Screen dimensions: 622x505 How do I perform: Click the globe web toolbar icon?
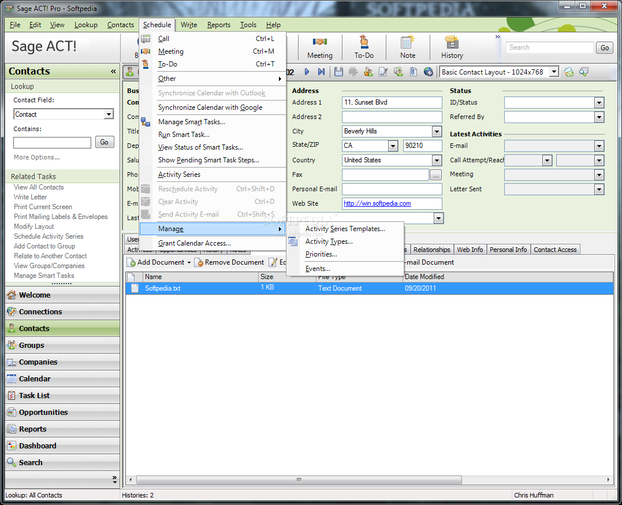(x=428, y=72)
